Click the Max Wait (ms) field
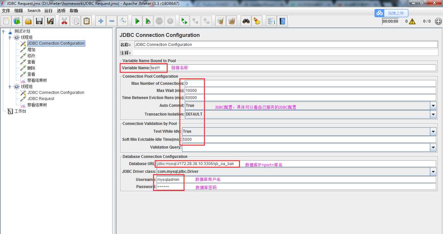The width and height of the screenshot is (443, 234). pyautogui.click(x=310, y=91)
